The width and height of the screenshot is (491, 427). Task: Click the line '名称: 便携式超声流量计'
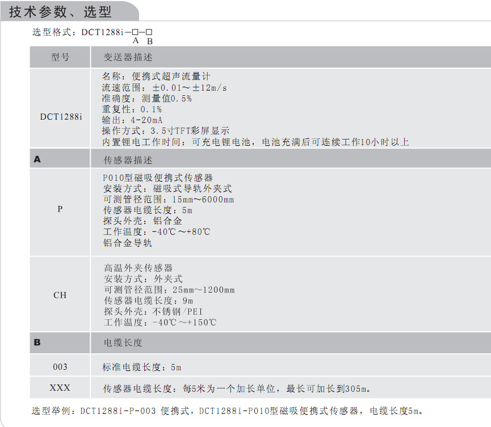click(156, 77)
